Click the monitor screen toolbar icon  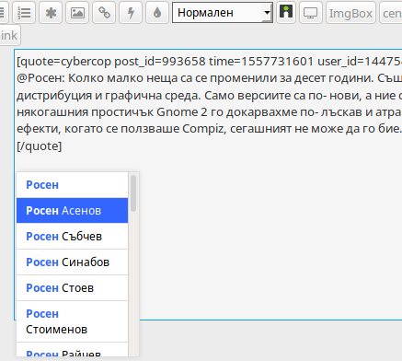pyautogui.click(x=311, y=13)
